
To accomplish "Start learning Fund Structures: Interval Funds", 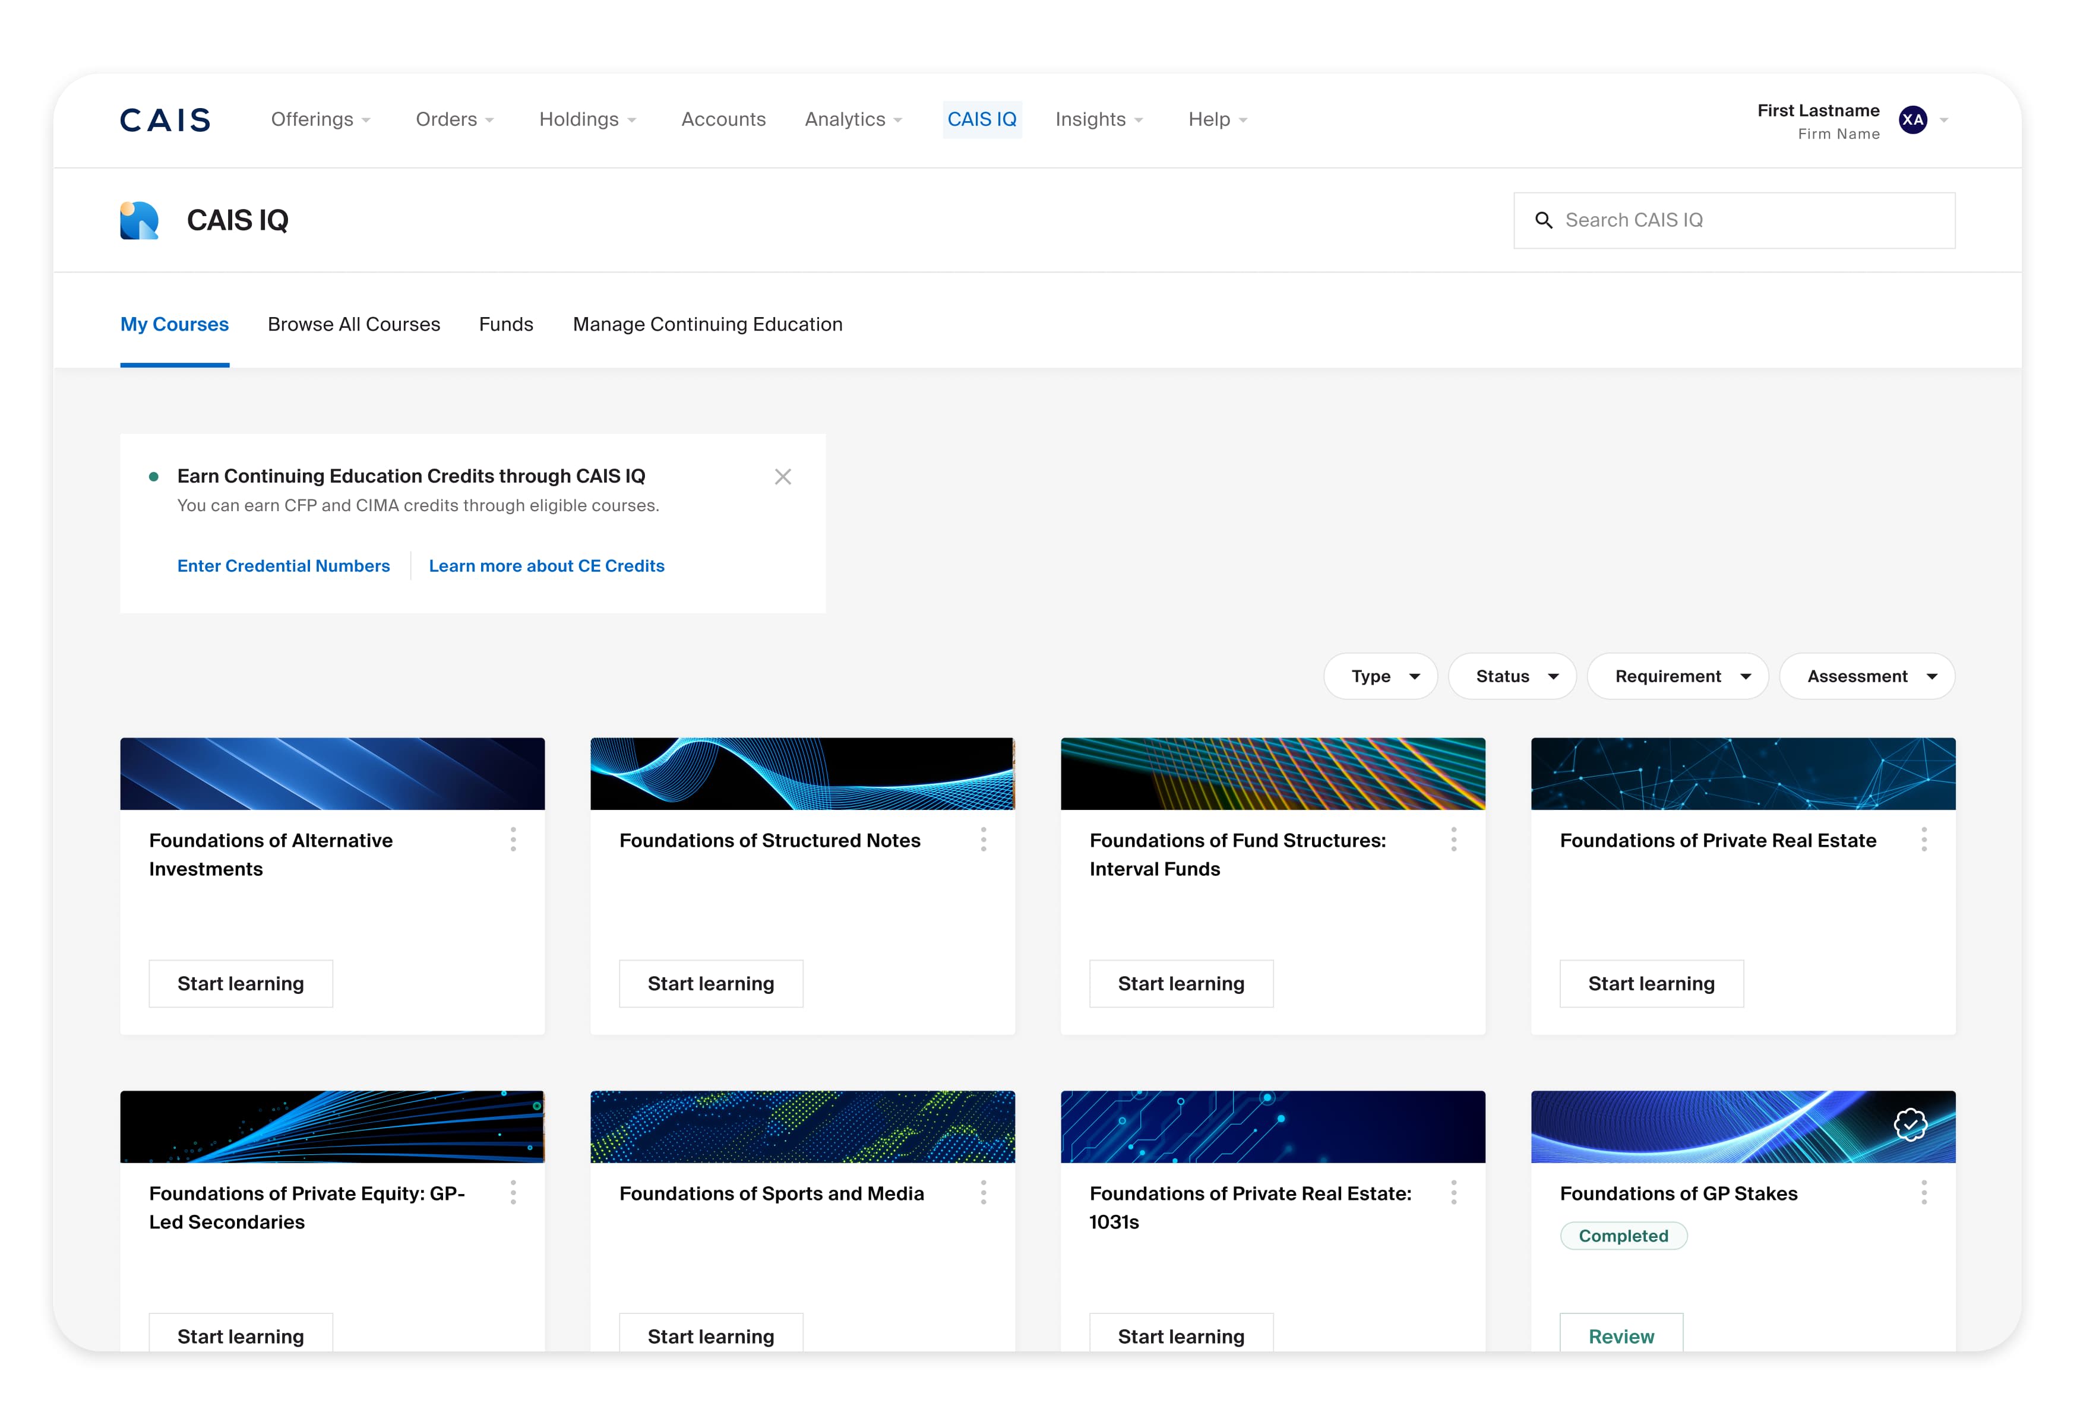I will coord(1181,983).
